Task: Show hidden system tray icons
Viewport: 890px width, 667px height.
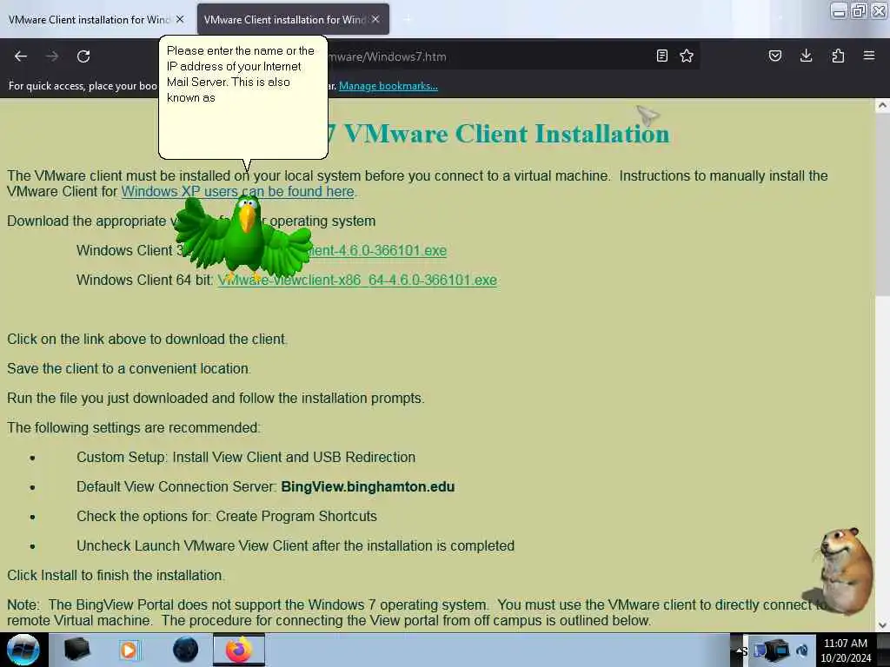Action: [740, 650]
